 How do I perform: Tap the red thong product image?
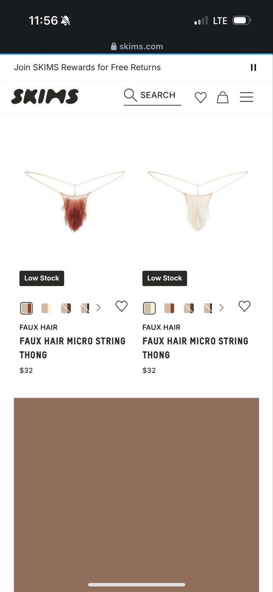tap(75, 200)
